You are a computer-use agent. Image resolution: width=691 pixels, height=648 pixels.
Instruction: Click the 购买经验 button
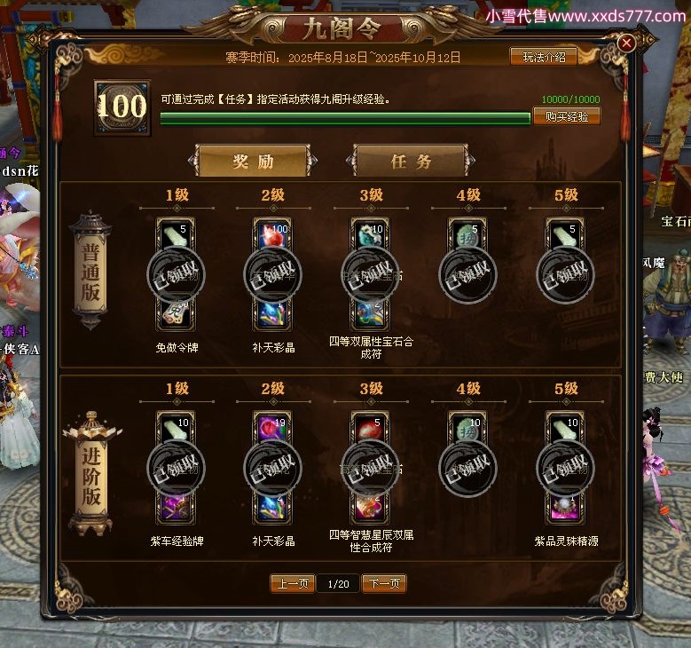(x=567, y=116)
